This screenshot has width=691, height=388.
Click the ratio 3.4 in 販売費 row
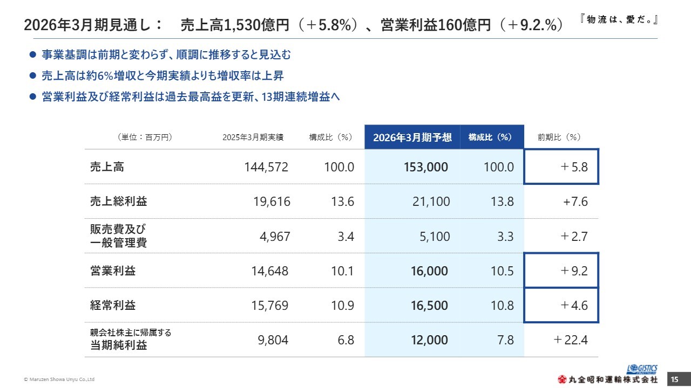click(x=346, y=236)
